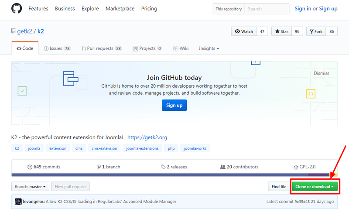Click the Find file button
Viewport: 349px width, 209px height.
point(279,186)
